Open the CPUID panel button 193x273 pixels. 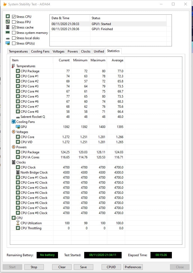tap(111, 267)
